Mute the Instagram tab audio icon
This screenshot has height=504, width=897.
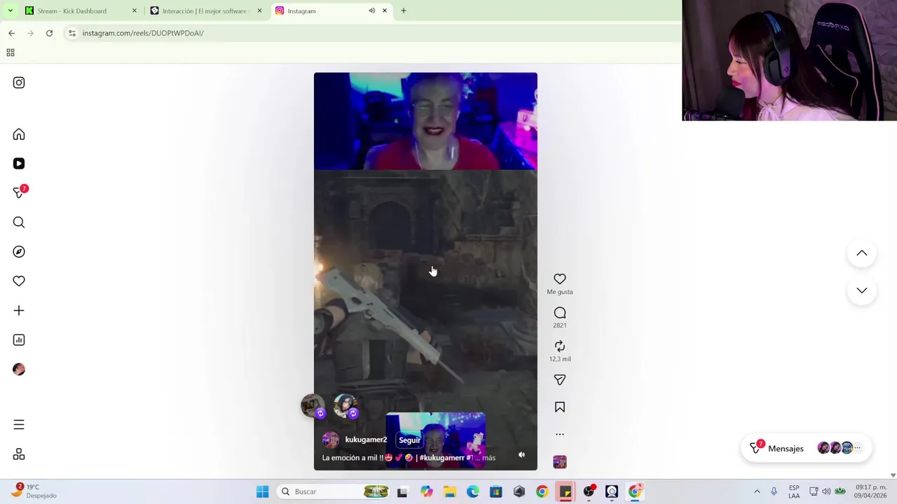372,11
